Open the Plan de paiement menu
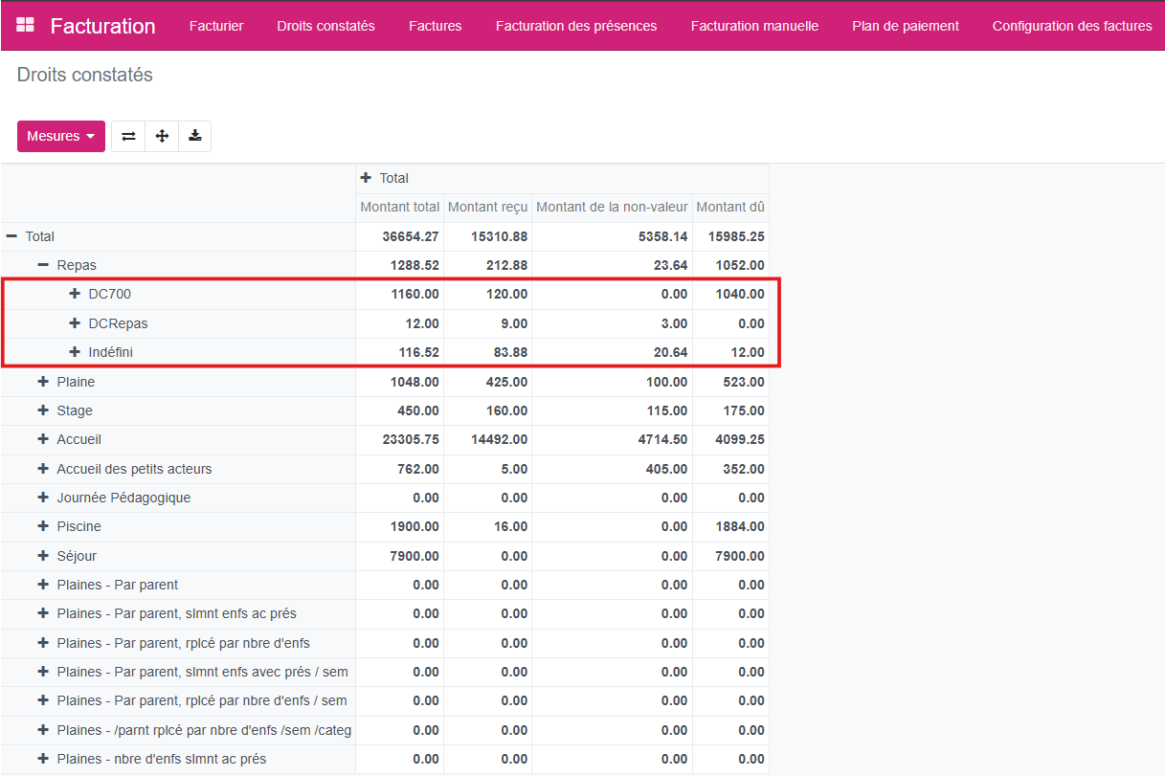 click(x=905, y=26)
